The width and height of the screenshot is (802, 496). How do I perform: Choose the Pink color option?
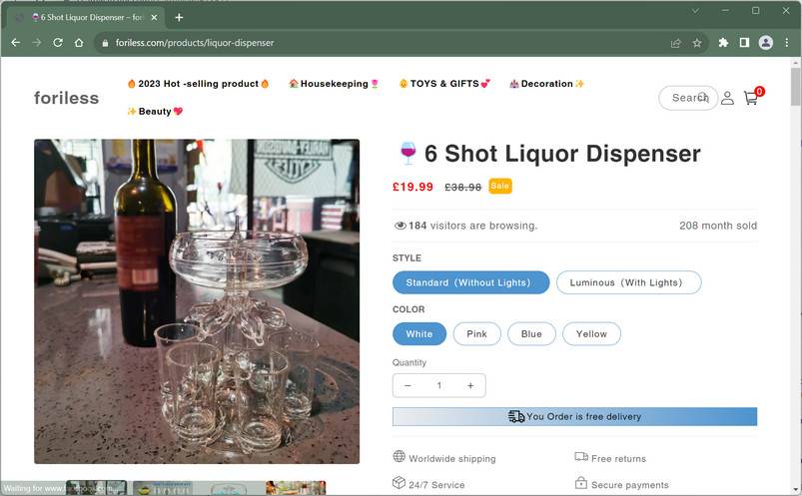pos(476,334)
